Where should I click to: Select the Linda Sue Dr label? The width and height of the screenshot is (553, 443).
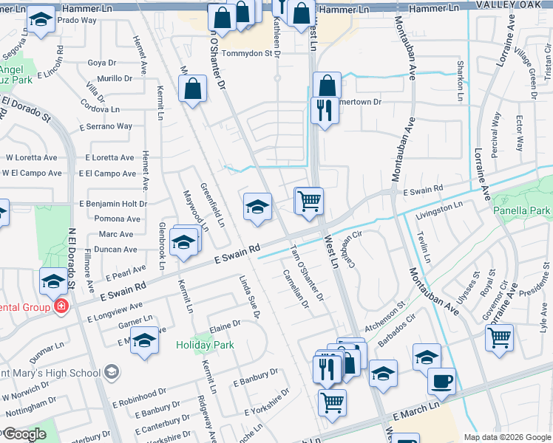click(250, 298)
